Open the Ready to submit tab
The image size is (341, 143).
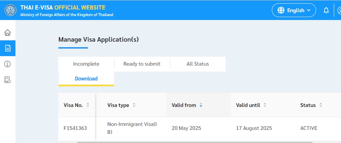[x=142, y=64]
